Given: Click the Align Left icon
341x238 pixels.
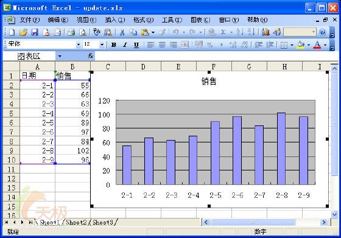Looking at the screenshot, I should (151, 45).
